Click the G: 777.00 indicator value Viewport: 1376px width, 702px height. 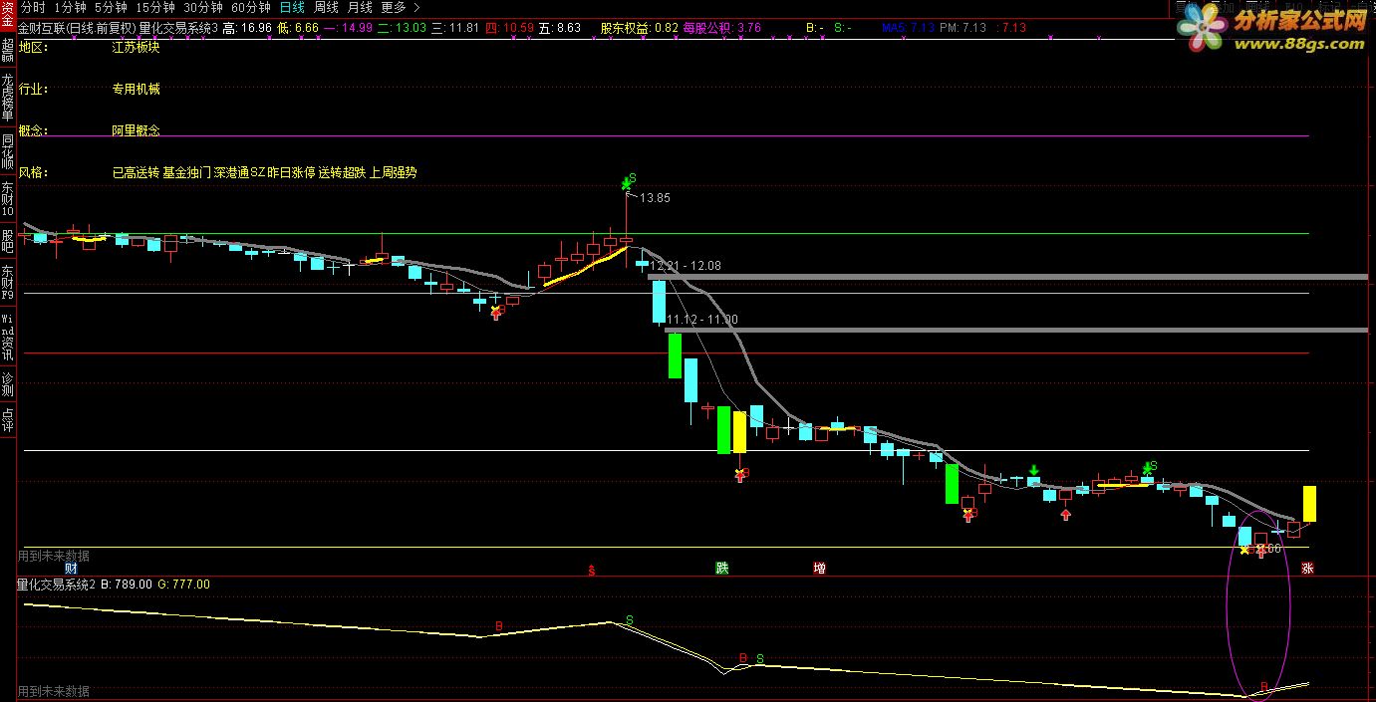(x=183, y=585)
